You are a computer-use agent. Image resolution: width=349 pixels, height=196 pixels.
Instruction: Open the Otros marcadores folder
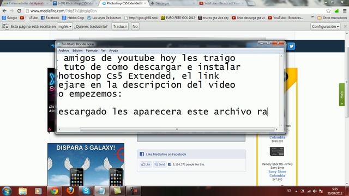332,18
